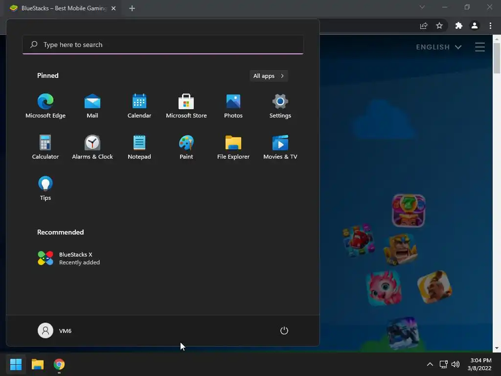Switch to Chrome on the taskbar
This screenshot has height=376, width=501.
59,364
